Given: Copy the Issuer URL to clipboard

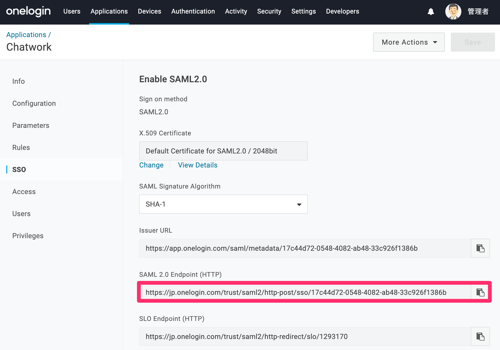Looking at the screenshot, I should click(x=480, y=248).
